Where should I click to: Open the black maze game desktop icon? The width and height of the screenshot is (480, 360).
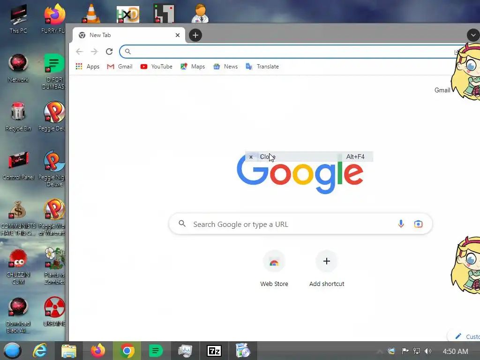click(x=164, y=14)
